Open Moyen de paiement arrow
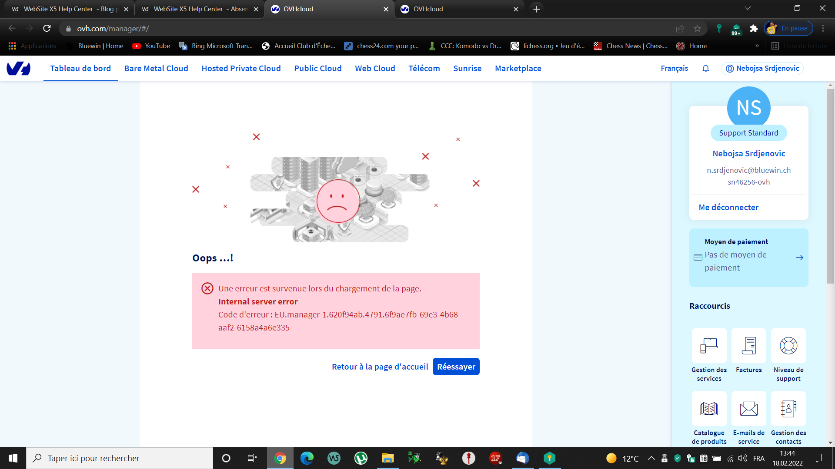This screenshot has height=469, width=835. pos(799,258)
